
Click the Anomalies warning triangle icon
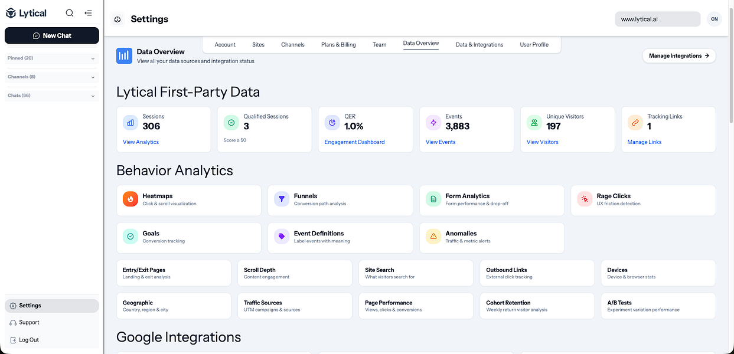point(433,237)
